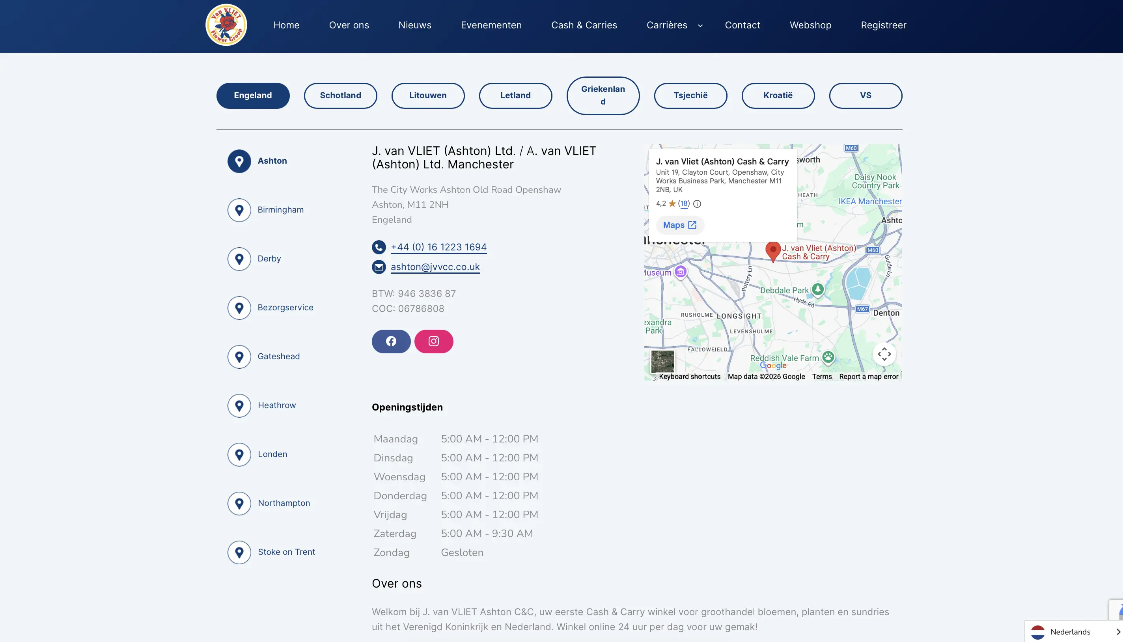
Task: Select the Schotland country tab
Action: click(x=340, y=95)
